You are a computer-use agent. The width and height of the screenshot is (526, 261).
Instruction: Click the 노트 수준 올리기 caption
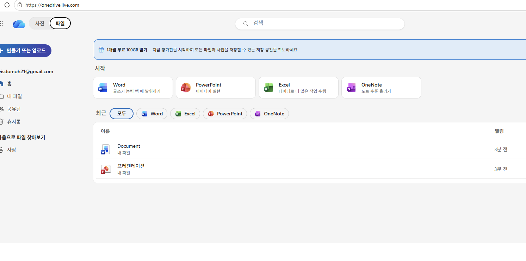click(x=376, y=91)
